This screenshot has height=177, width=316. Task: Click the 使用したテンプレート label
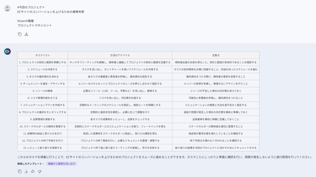(31, 164)
